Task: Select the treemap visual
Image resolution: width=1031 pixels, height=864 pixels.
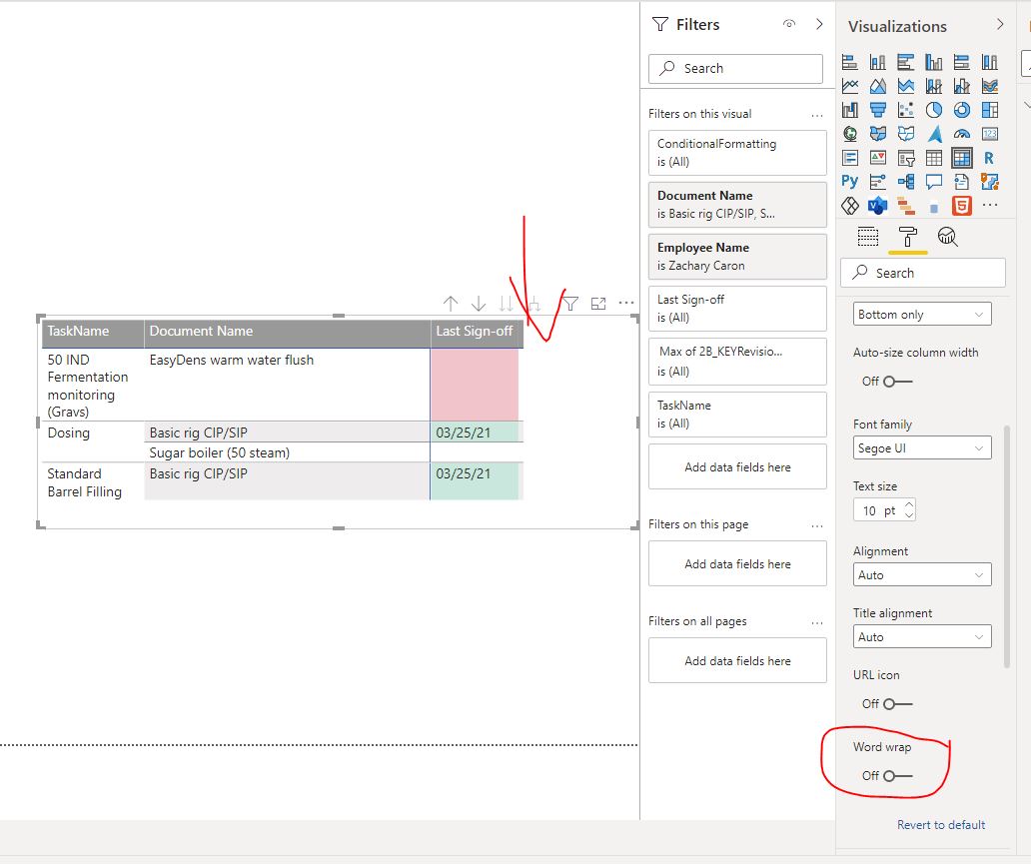Action: coord(990,110)
